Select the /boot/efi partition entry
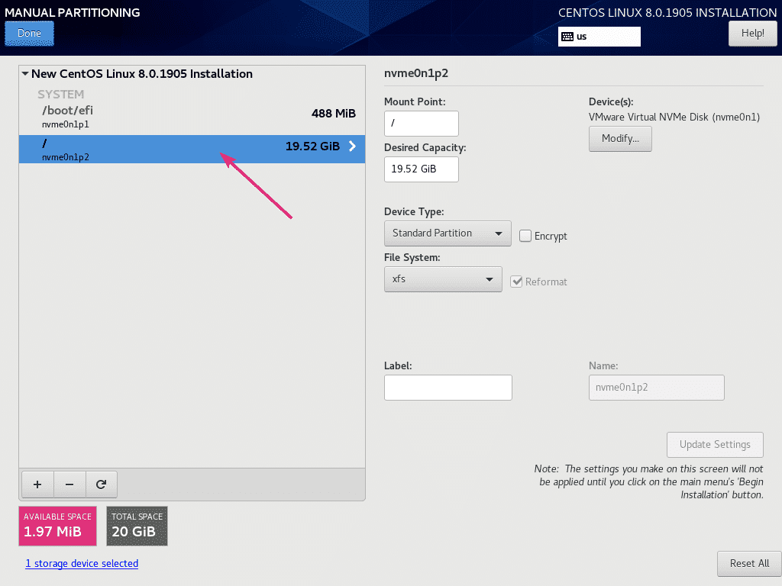Viewport: 782px width, 586px height. [191, 115]
